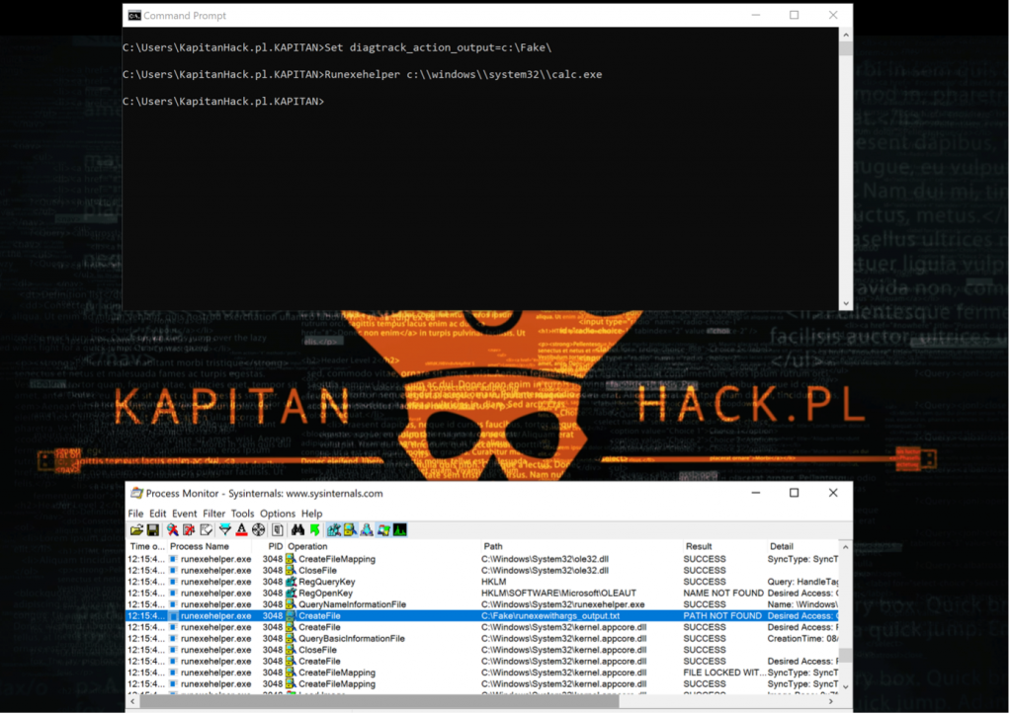
Task: Click the Time o... column header
Action: click(147, 547)
